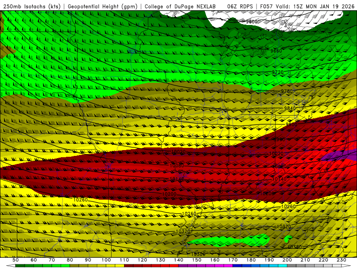Pick the cyan swatch in the color scale

click(282, 266)
